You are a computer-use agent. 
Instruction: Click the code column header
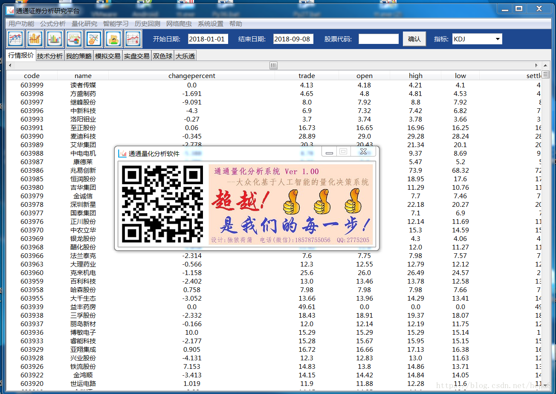[x=32, y=76]
